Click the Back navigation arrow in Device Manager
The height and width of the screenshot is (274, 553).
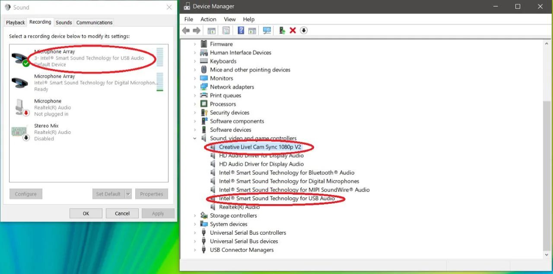pyautogui.click(x=186, y=30)
